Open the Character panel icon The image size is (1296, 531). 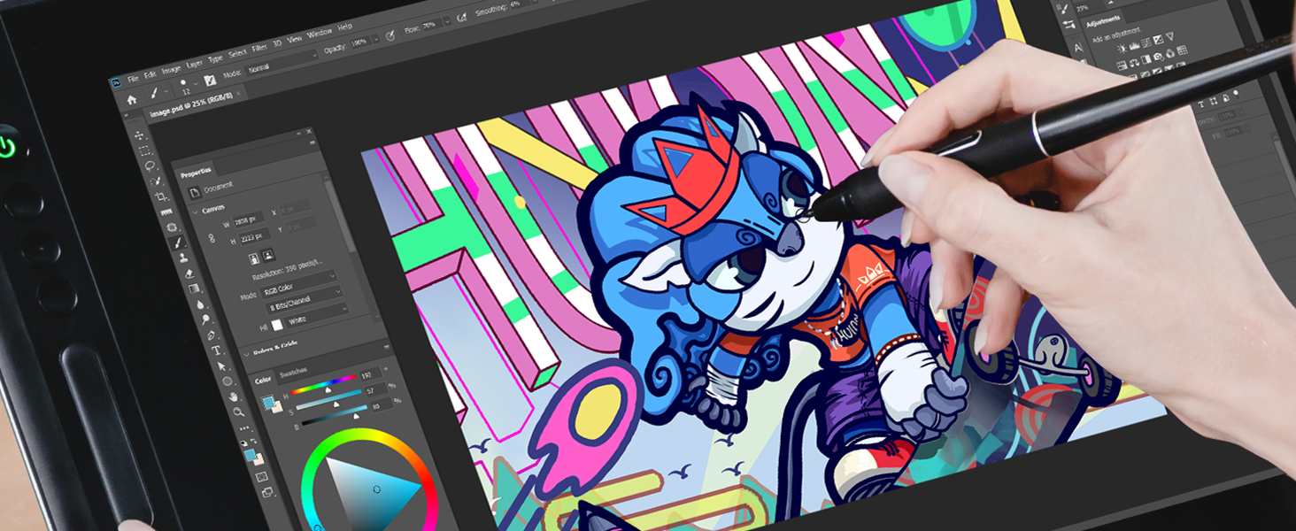click(1078, 48)
